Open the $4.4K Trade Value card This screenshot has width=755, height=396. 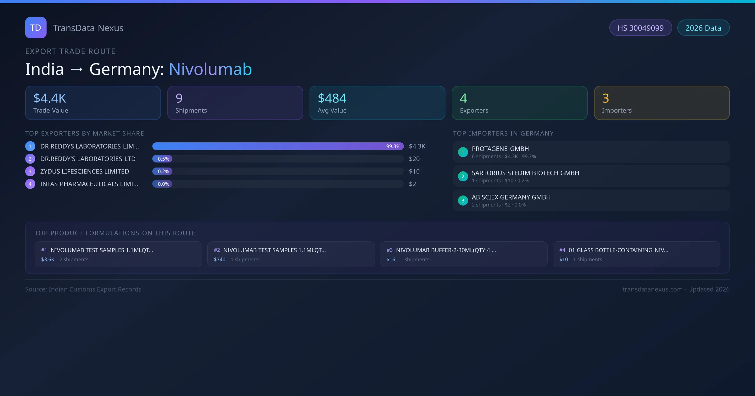click(93, 103)
